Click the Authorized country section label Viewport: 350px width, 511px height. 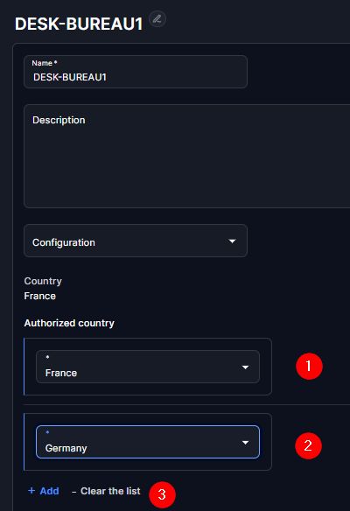coord(69,323)
